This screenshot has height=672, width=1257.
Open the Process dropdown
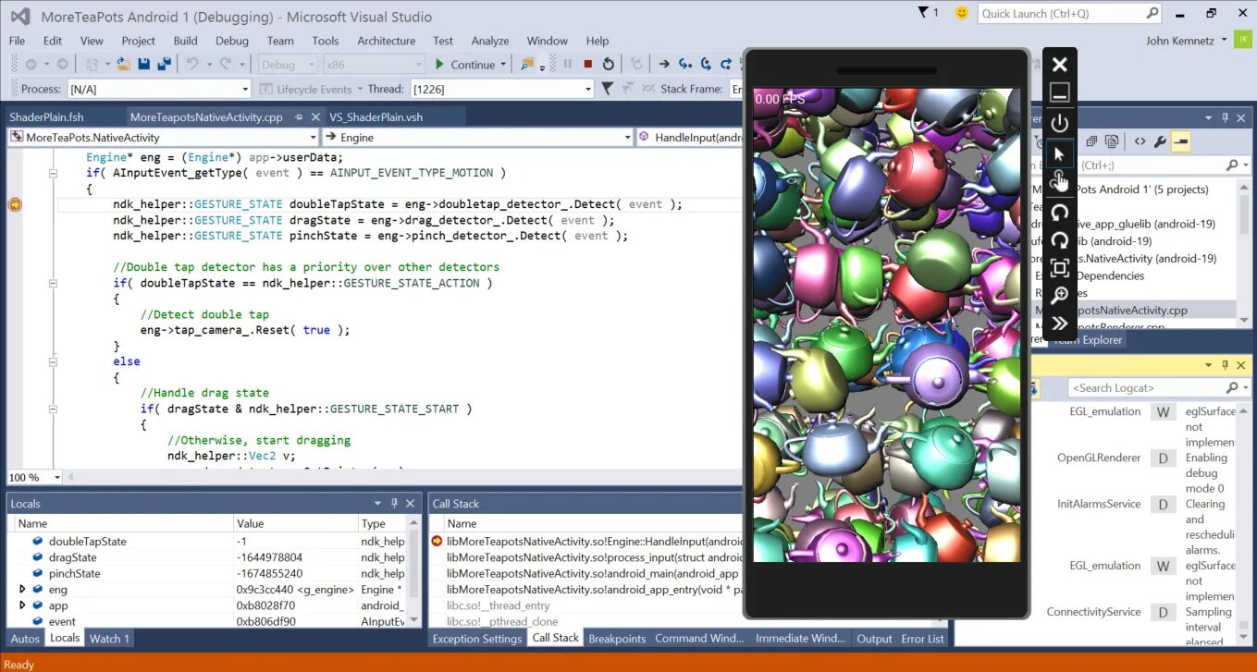[x=245, y=89]
